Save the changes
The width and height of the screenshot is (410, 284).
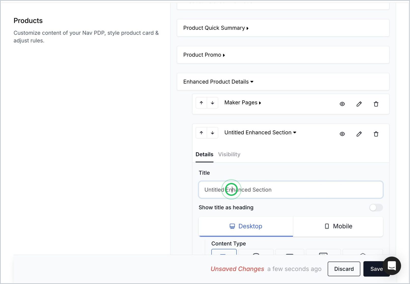376,269
